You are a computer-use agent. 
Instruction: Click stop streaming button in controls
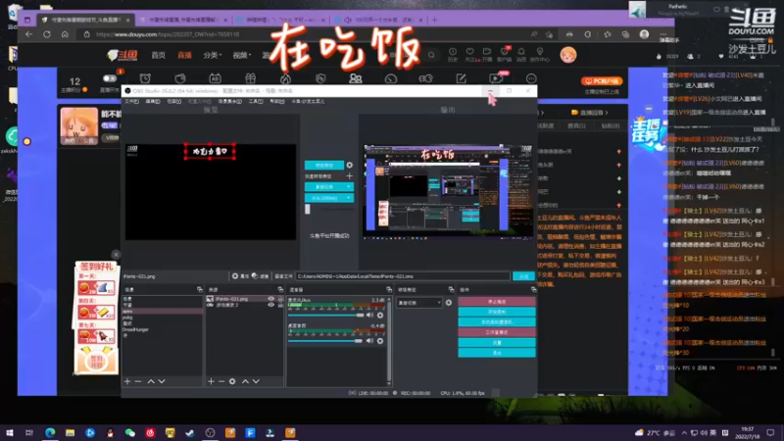[497, 302]
